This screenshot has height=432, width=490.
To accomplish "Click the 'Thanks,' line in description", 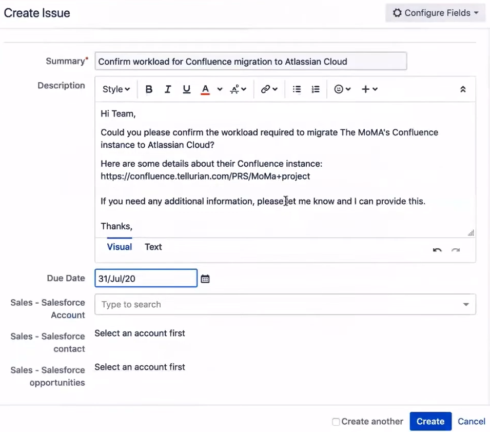I will tap(116, 226).
